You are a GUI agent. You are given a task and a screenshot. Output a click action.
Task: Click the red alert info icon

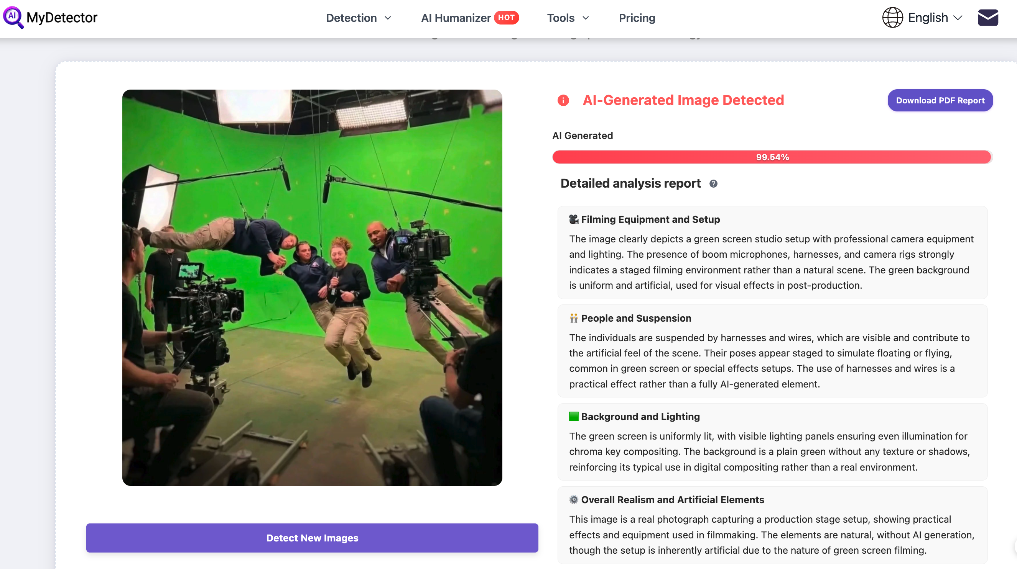click(x=563, y=100)
